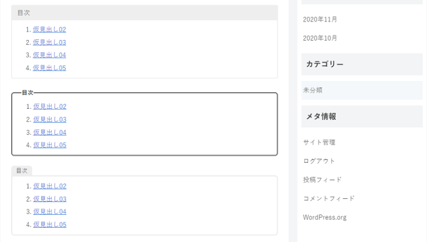Open 仮見出し03 in the tab-labeled 目次 box
Image resolution: width=427 pixels, height=242 pixels.
(x=49, y=199)
